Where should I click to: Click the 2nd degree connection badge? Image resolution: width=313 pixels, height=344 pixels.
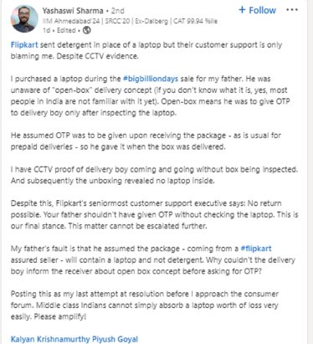coord(118,11)
